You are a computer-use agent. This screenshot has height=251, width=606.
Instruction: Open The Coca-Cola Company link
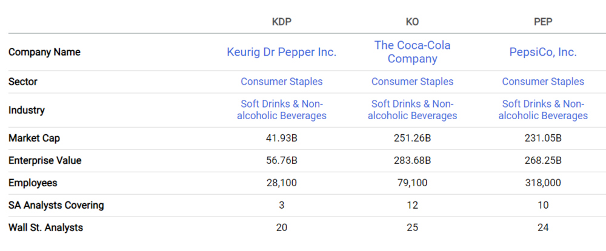click(x=412, y=52)
